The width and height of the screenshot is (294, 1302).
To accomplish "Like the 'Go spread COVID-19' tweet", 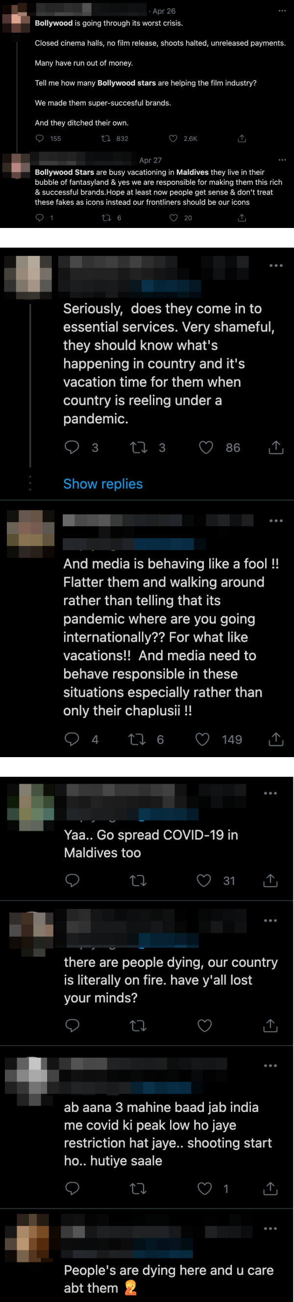I will point(204,880).
